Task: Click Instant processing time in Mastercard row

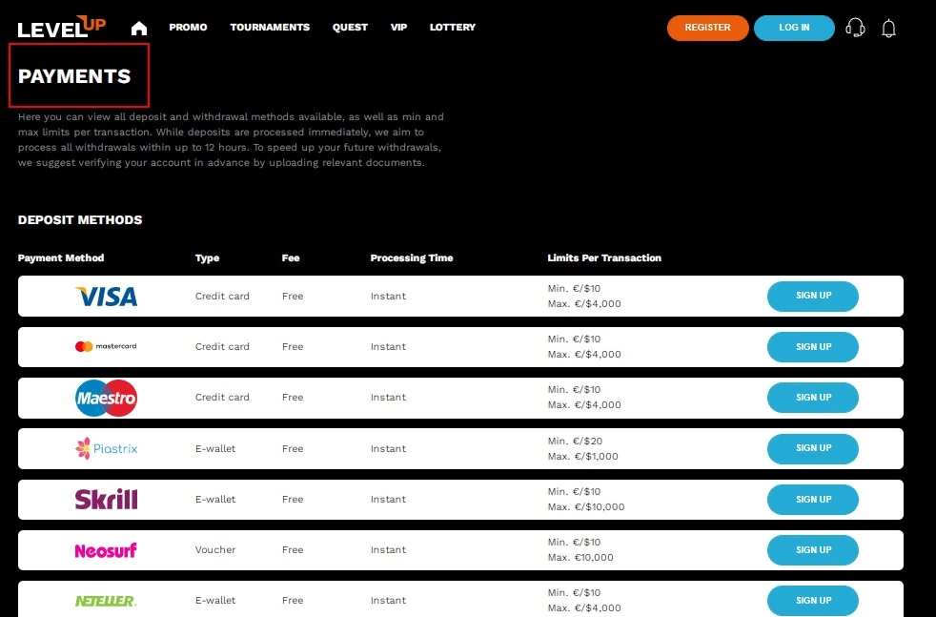Action: tap(388, 347)
